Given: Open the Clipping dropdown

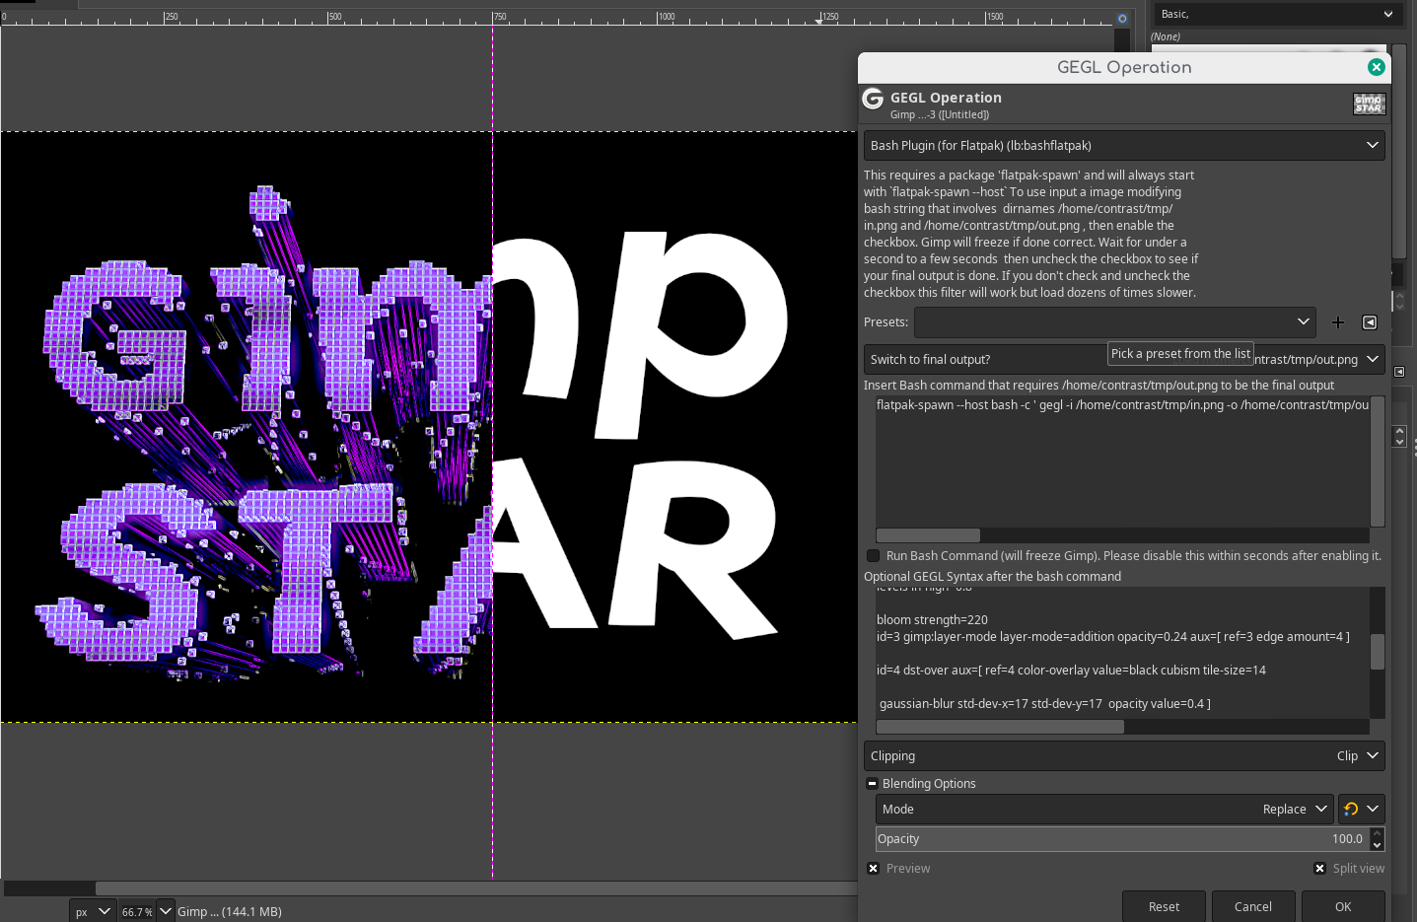Looking at the screenshot, I should pos(1124,756).
